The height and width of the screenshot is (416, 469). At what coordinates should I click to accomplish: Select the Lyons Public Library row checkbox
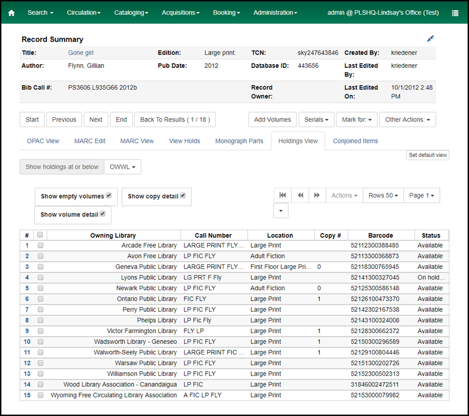(x=41, y=277)
